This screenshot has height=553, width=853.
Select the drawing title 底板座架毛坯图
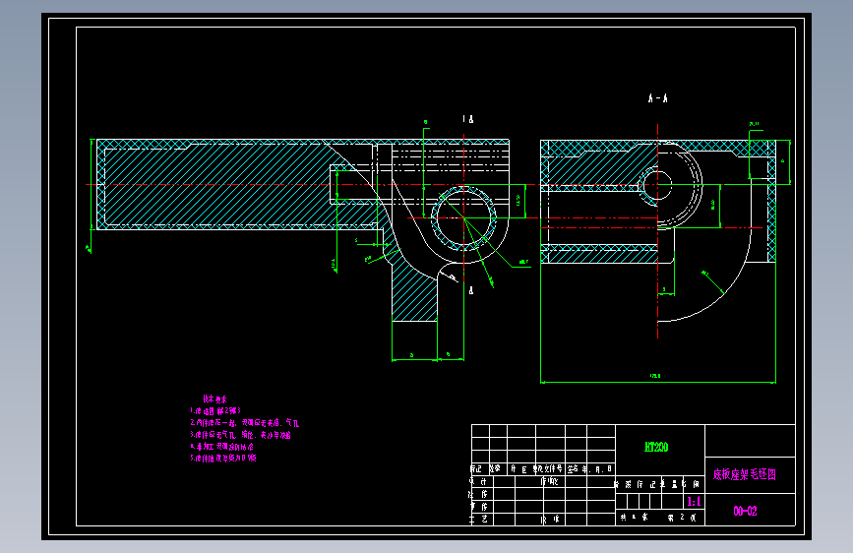coord(744,474)
